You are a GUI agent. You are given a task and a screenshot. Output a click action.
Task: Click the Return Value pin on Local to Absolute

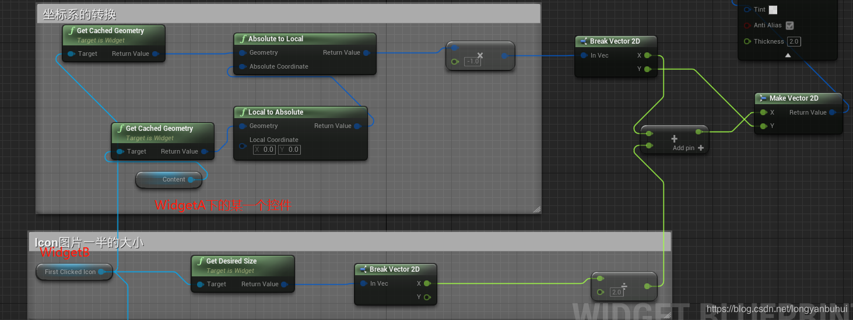tap(357, 126)
